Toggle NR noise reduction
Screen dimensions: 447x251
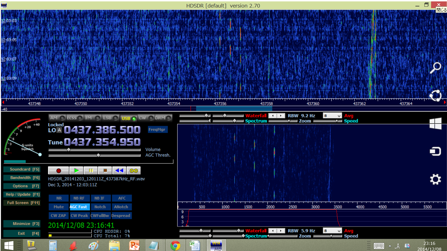(x=59, y=198)
